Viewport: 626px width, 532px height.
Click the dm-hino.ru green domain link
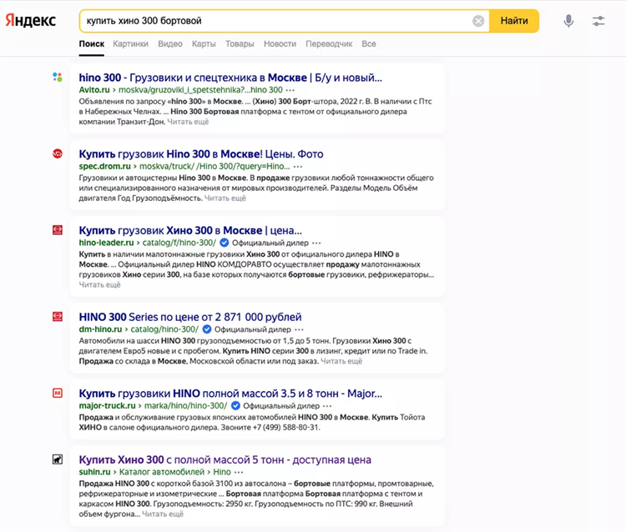[x=100, y=329]
